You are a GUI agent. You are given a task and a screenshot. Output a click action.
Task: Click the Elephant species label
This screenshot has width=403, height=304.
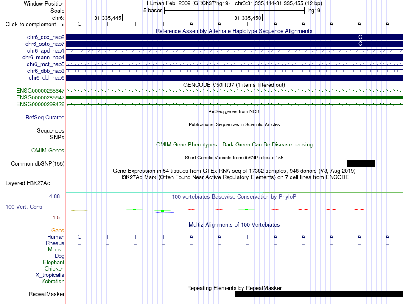coord(54,262)
